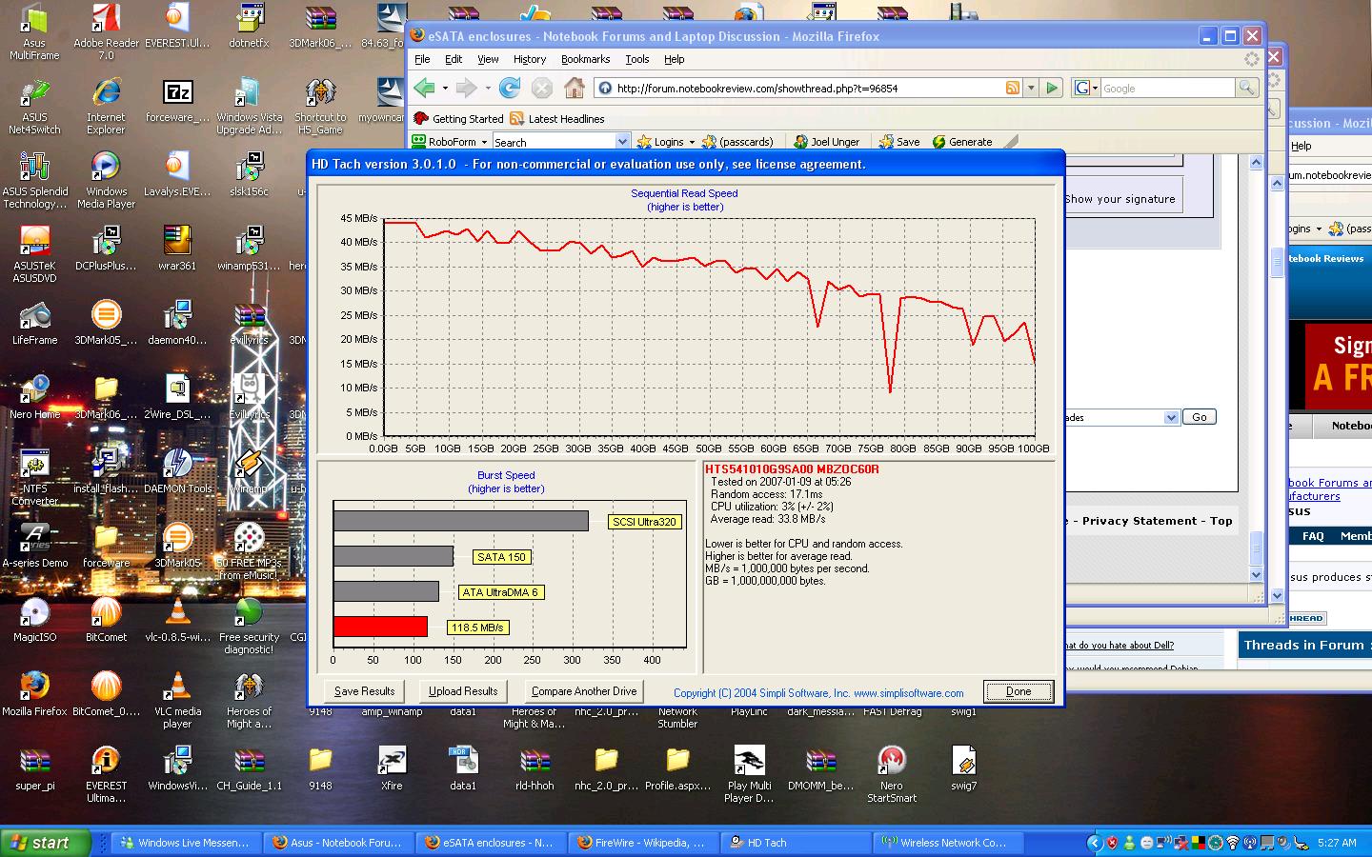Viewport: 1372px width, 857px height.
Task: Open the Firefox History menu
Action: click(x=530, y=59)
